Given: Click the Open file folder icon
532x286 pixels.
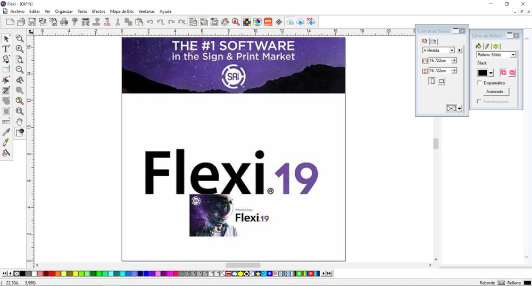Looking at the screenshot, I should click(x=21, y=22).
